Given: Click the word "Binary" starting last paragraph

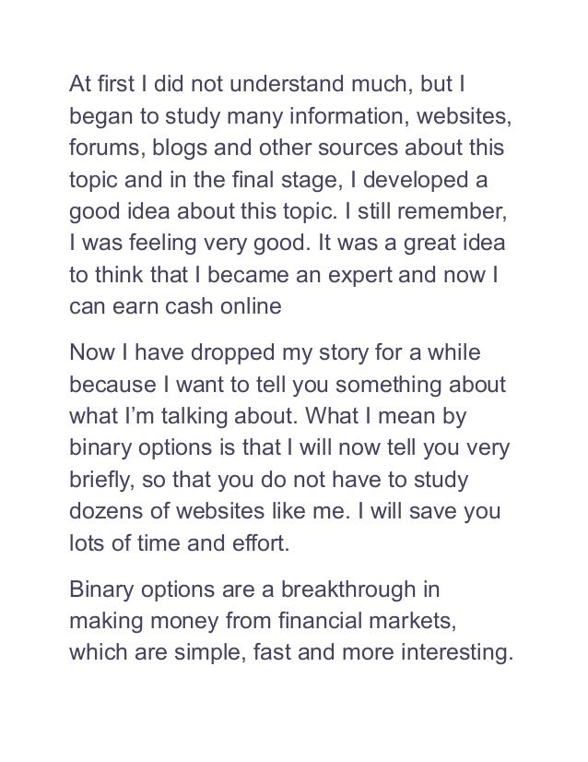Looking at the screenshot, I should (x=101, y=591).
